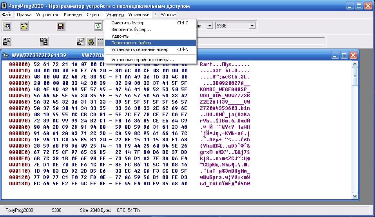Viewport: 375px width, 217px height.
Task: Click the hex view vertical scrollbar thumb
Action: [x=355, y=77]
